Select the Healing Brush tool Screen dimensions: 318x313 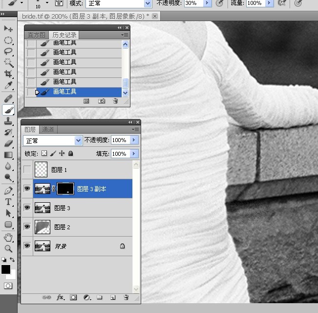tap(8, 98)
